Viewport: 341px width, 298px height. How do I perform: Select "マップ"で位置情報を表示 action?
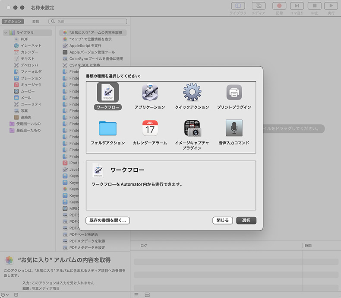[90, 39]
